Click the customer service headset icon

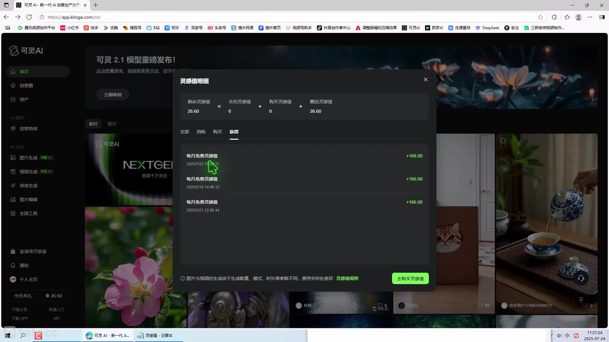click(x=581, y=278)
